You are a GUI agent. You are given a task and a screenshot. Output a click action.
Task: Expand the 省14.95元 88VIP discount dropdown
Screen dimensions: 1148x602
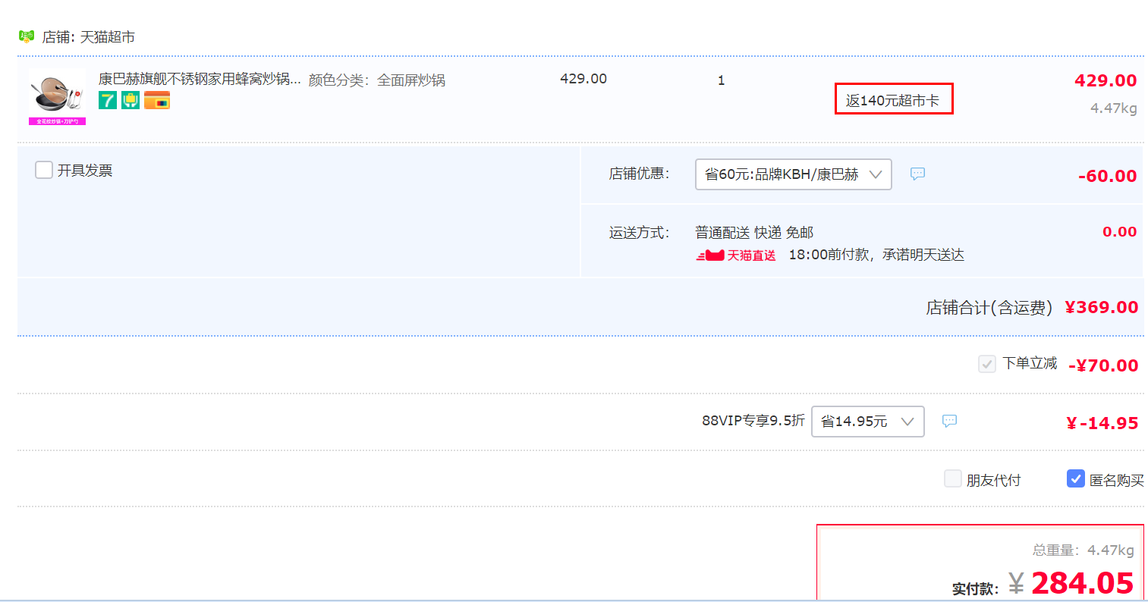tap(868, 422)
